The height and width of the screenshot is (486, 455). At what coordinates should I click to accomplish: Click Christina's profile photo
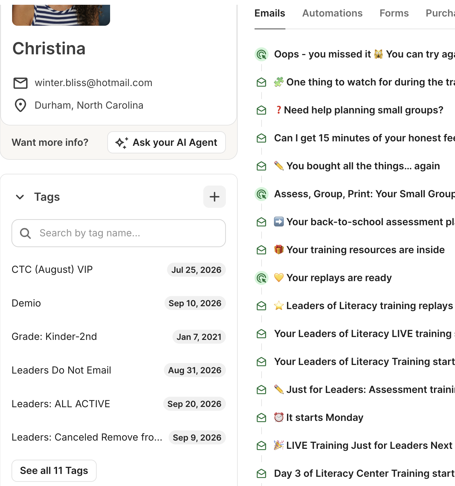point(61,15)
